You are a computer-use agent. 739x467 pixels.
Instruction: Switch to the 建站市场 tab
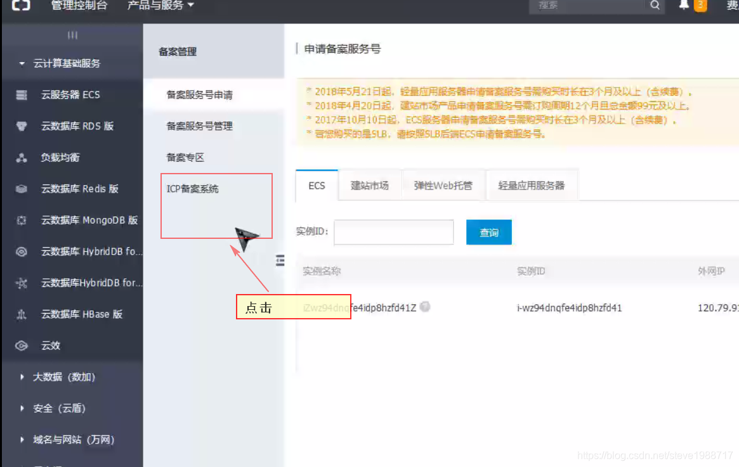point(369,186)
